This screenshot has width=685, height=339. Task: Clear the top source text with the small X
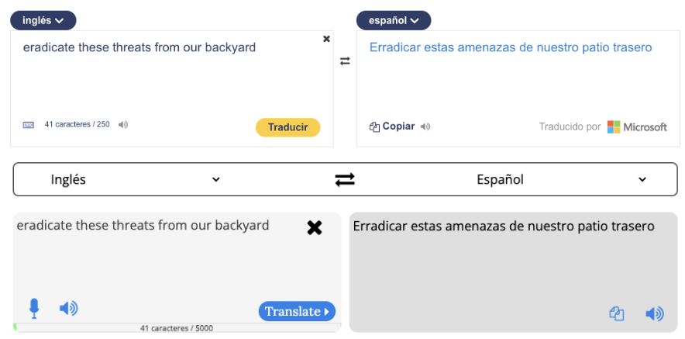point(326,39)
